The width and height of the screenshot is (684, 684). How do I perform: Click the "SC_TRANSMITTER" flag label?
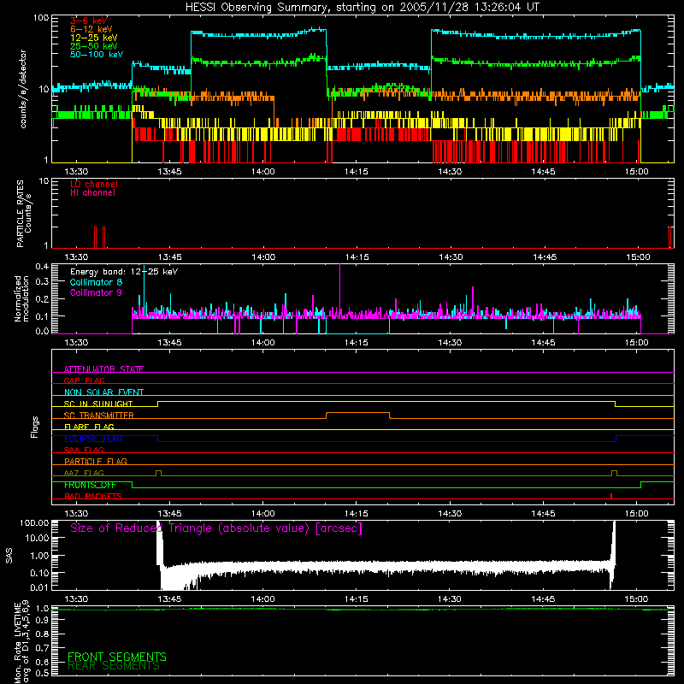click(x=98, y=415)
